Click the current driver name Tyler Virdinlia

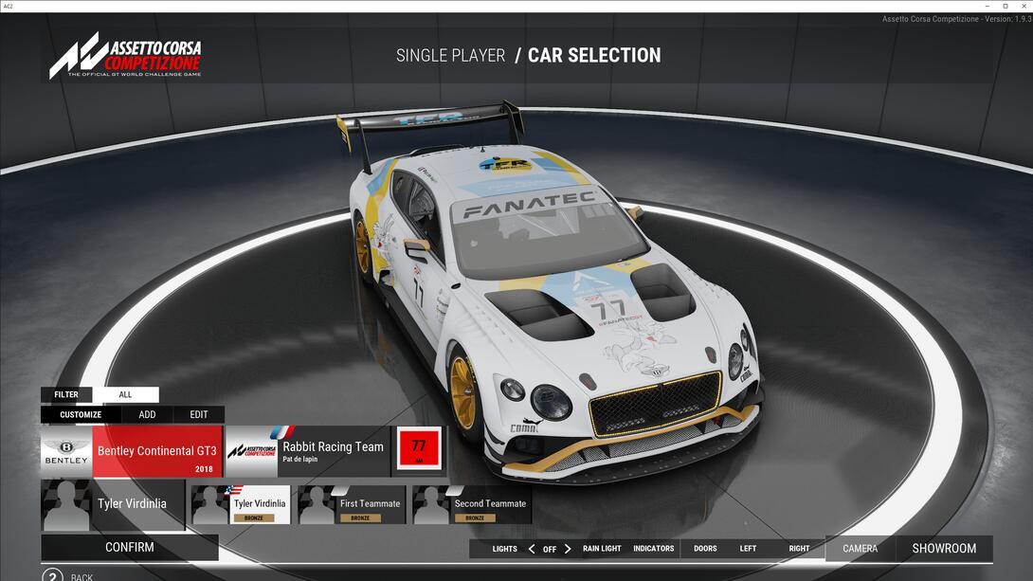132,504
